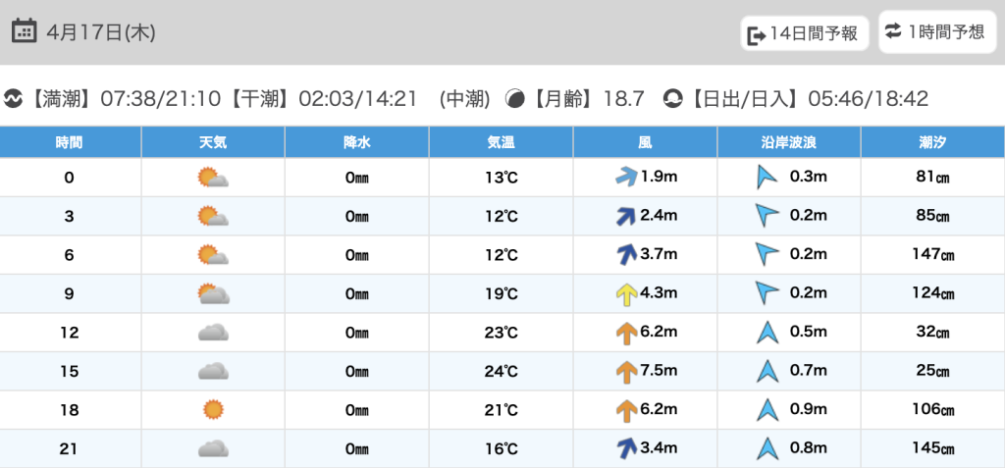
Task: Click the sunny weather icon at hour 18
Action: pos(213,410)
